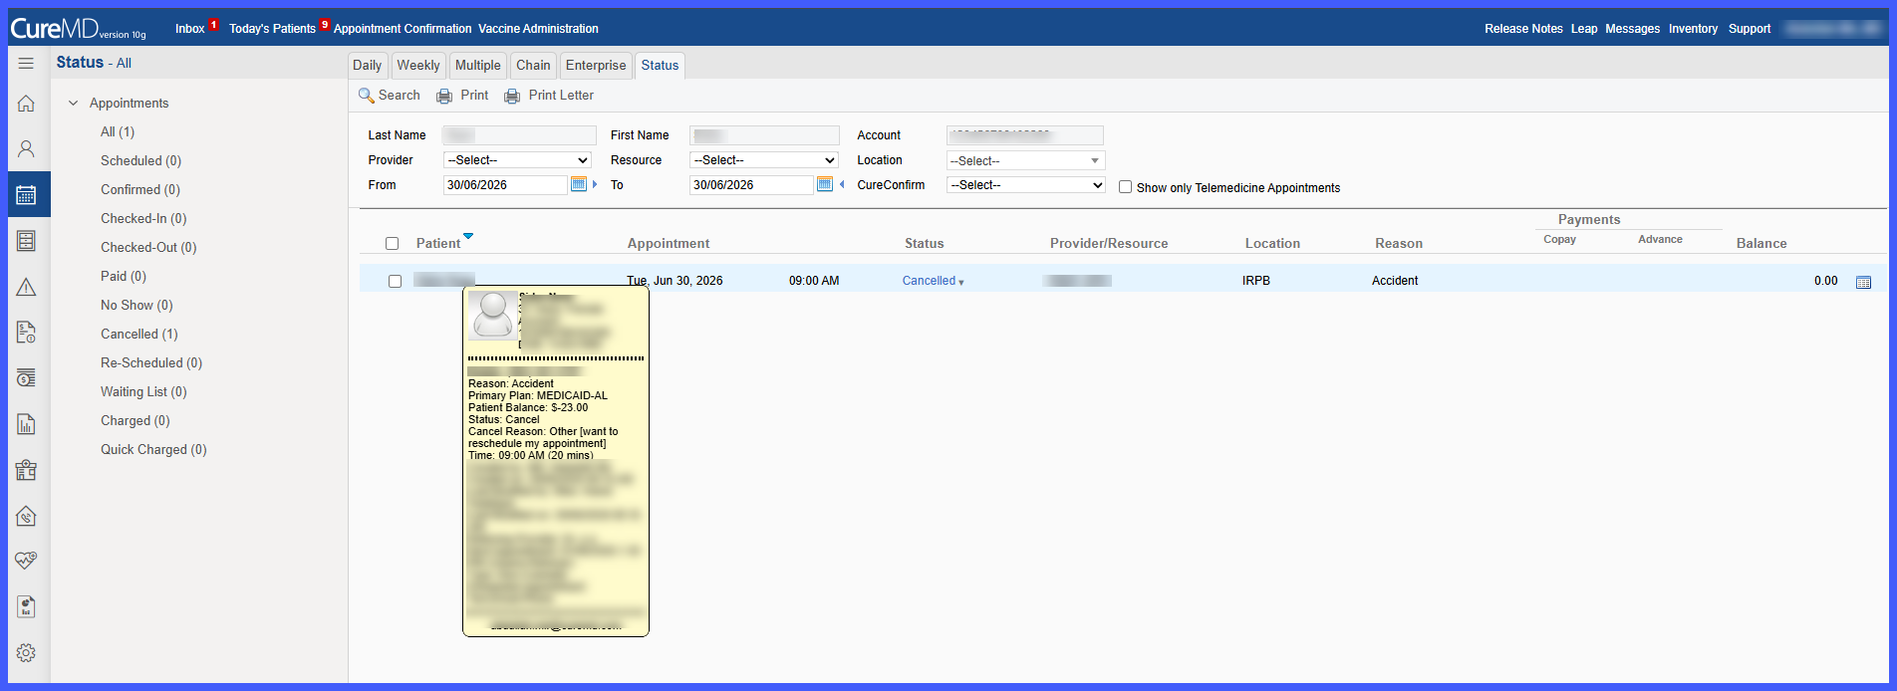Open the billing document icon in sidebar
The width and height of the screenshot is (1897, 691).
coord(26,333)
